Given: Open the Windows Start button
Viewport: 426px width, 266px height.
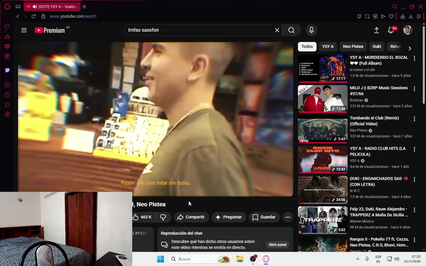Looking at the screenshot, I should click(x=160, y=259).
